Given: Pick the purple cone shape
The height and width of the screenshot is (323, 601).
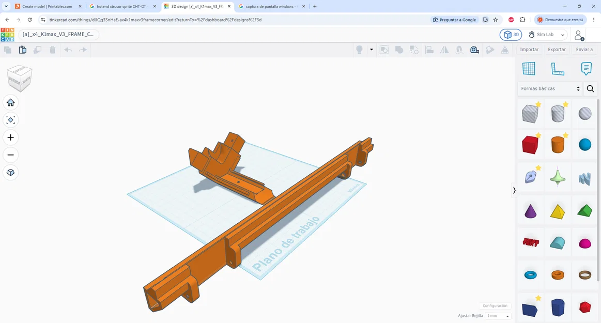Looking at the screenshot, I should [x=531, y=211].
